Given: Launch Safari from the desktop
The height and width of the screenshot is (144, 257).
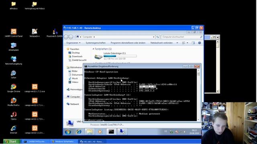Looking at the screenshot, I should pyautogui.click(x=14, y=74).
